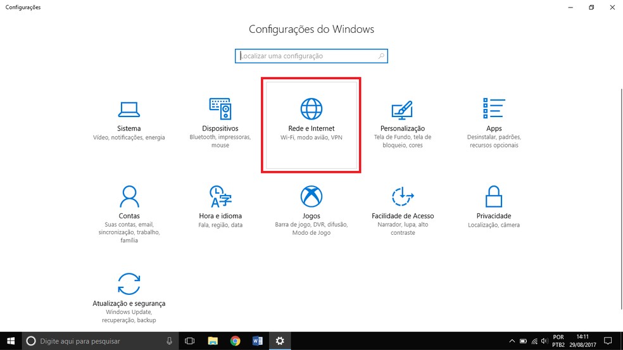Click 'Fala, região, data' description

tap(220, 225)
